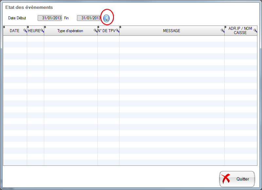Focus the Fin date input field
Screen dimensions: 262x190
pyautogui.click(x=89, y=18)
